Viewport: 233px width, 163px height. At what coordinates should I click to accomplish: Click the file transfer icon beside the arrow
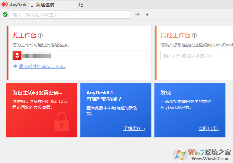pyautogui.click(x=147, y=14)
